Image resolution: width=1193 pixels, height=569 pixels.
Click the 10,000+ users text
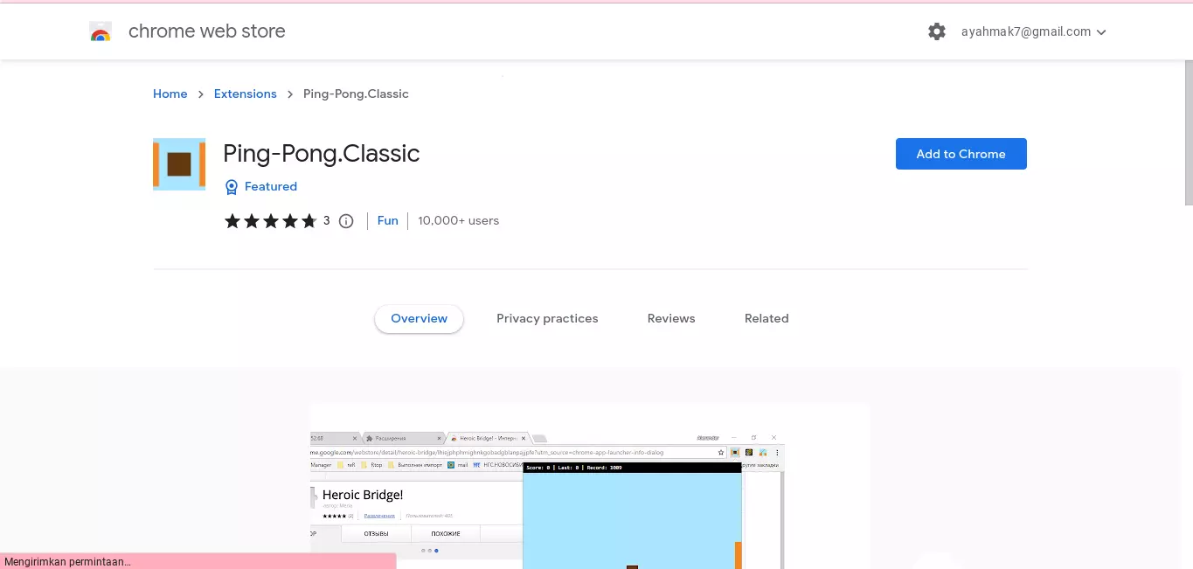pos(458,220)
